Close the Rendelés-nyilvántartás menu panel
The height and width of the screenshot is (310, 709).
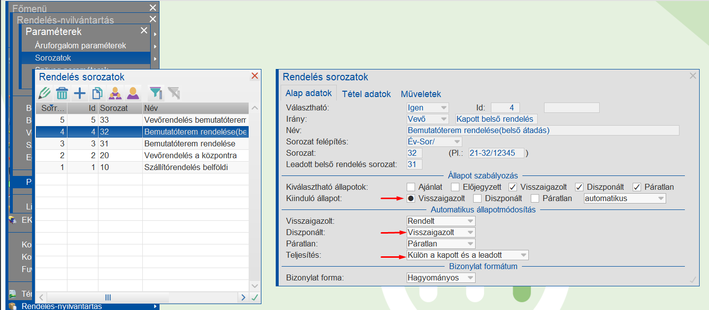(153, 19)
